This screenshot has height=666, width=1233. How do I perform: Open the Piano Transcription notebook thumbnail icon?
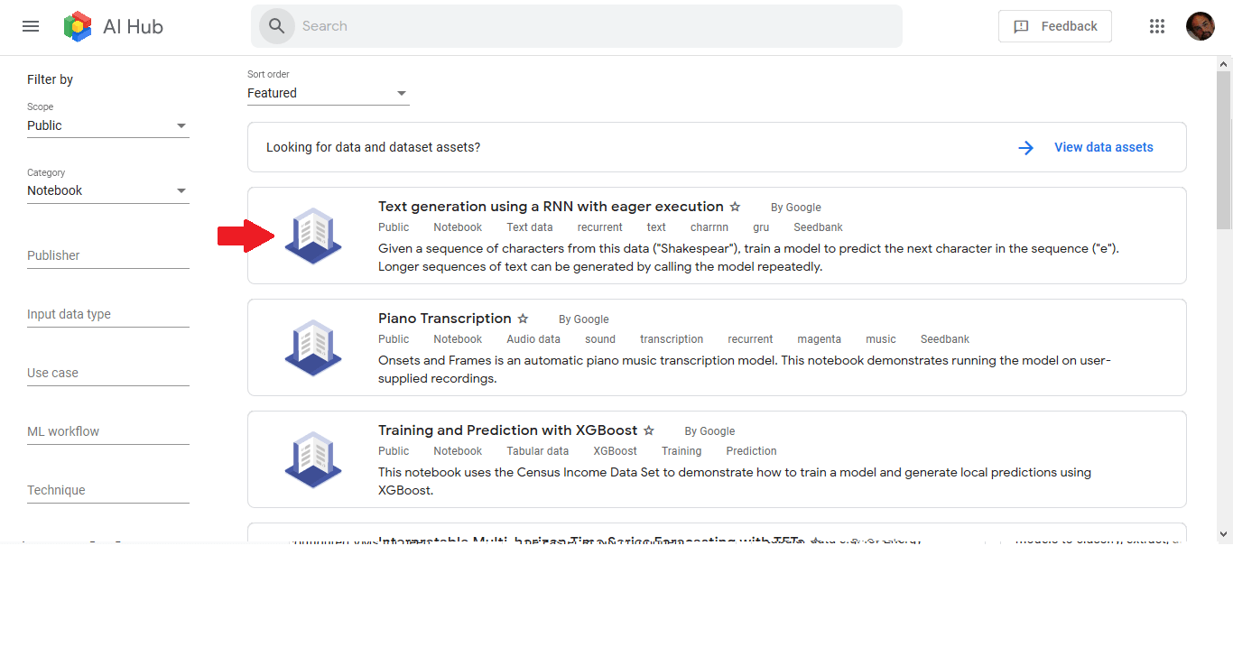click(313, 347)
